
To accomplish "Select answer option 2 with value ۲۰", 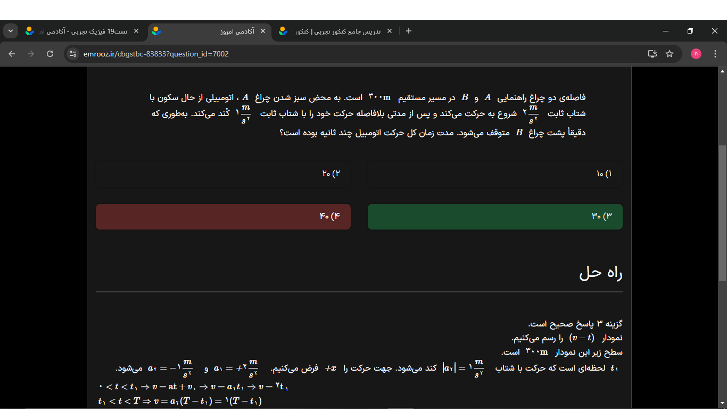I will point(223,174).
